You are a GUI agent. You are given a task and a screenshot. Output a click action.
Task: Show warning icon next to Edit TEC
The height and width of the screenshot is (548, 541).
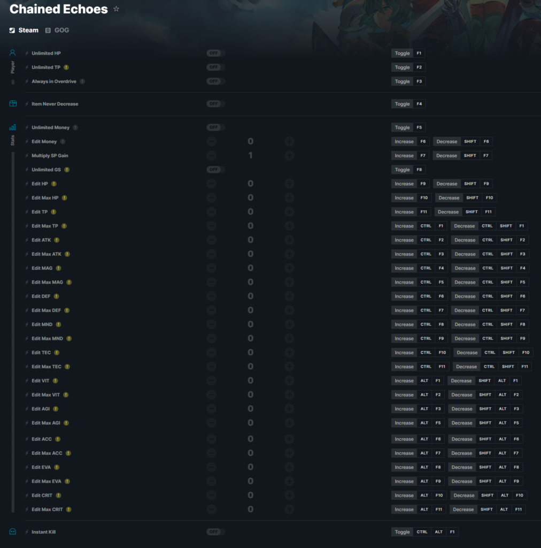pyautogui.click(x=57, y=353)
